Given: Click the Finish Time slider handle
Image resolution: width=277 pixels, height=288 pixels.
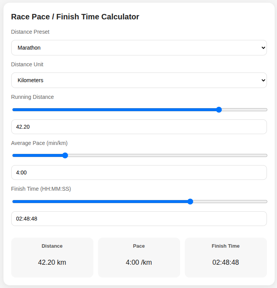Looking at the screenshot, I should [190, 202].
